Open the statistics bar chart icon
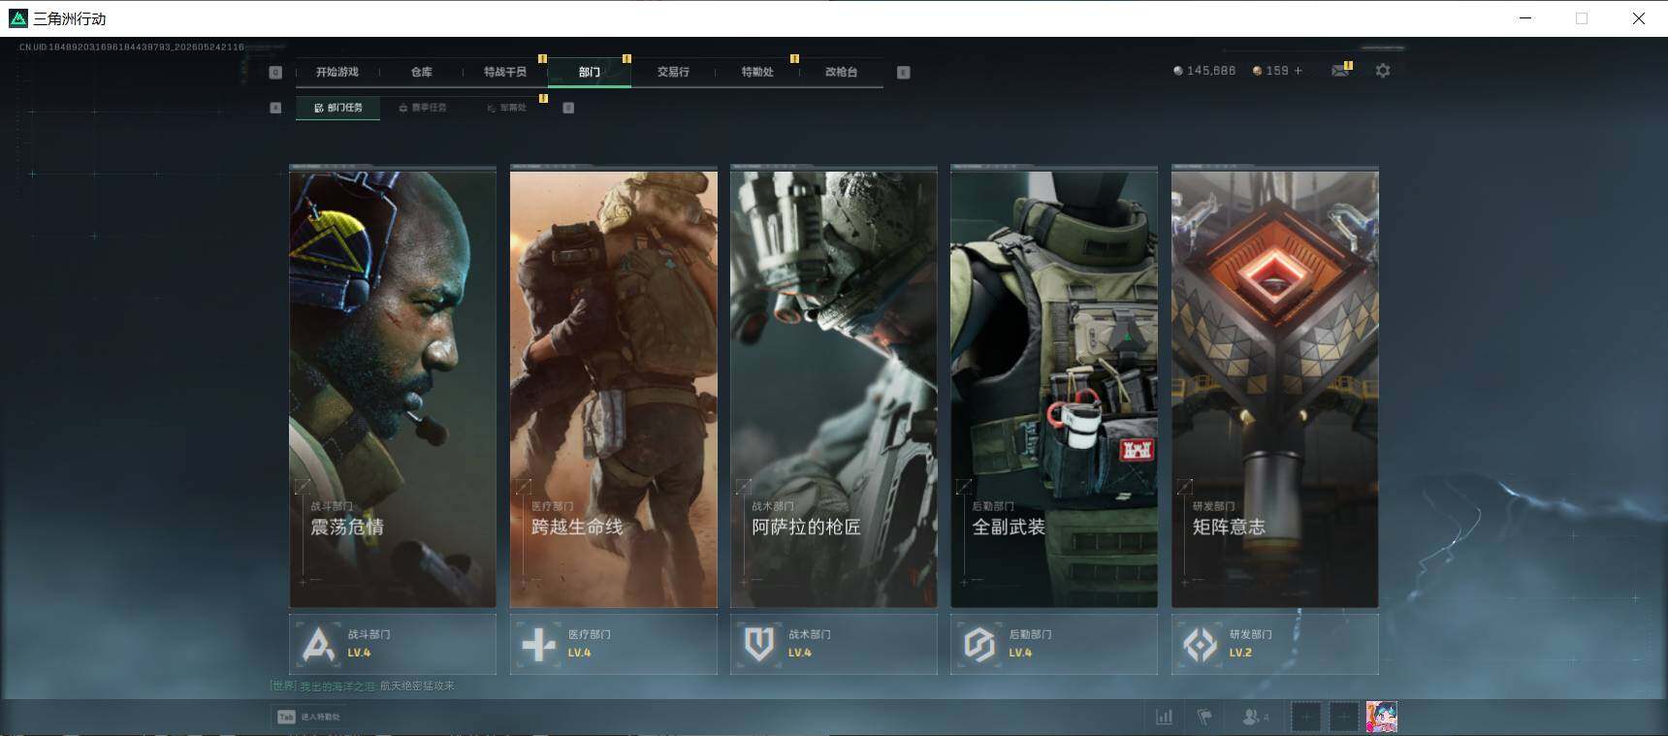1668x736 pixels. 1164,717
